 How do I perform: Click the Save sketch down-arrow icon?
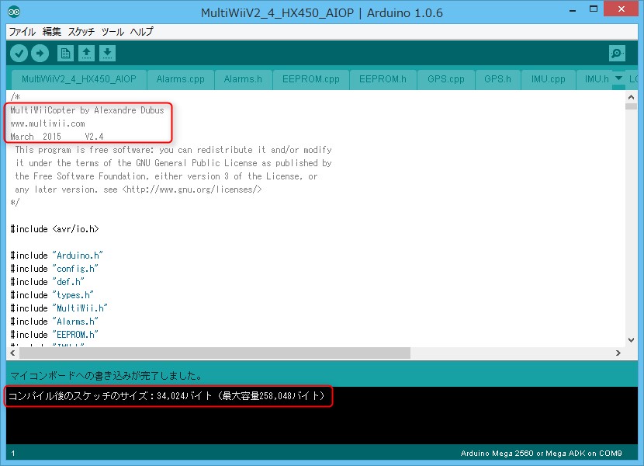coord(108,53)
